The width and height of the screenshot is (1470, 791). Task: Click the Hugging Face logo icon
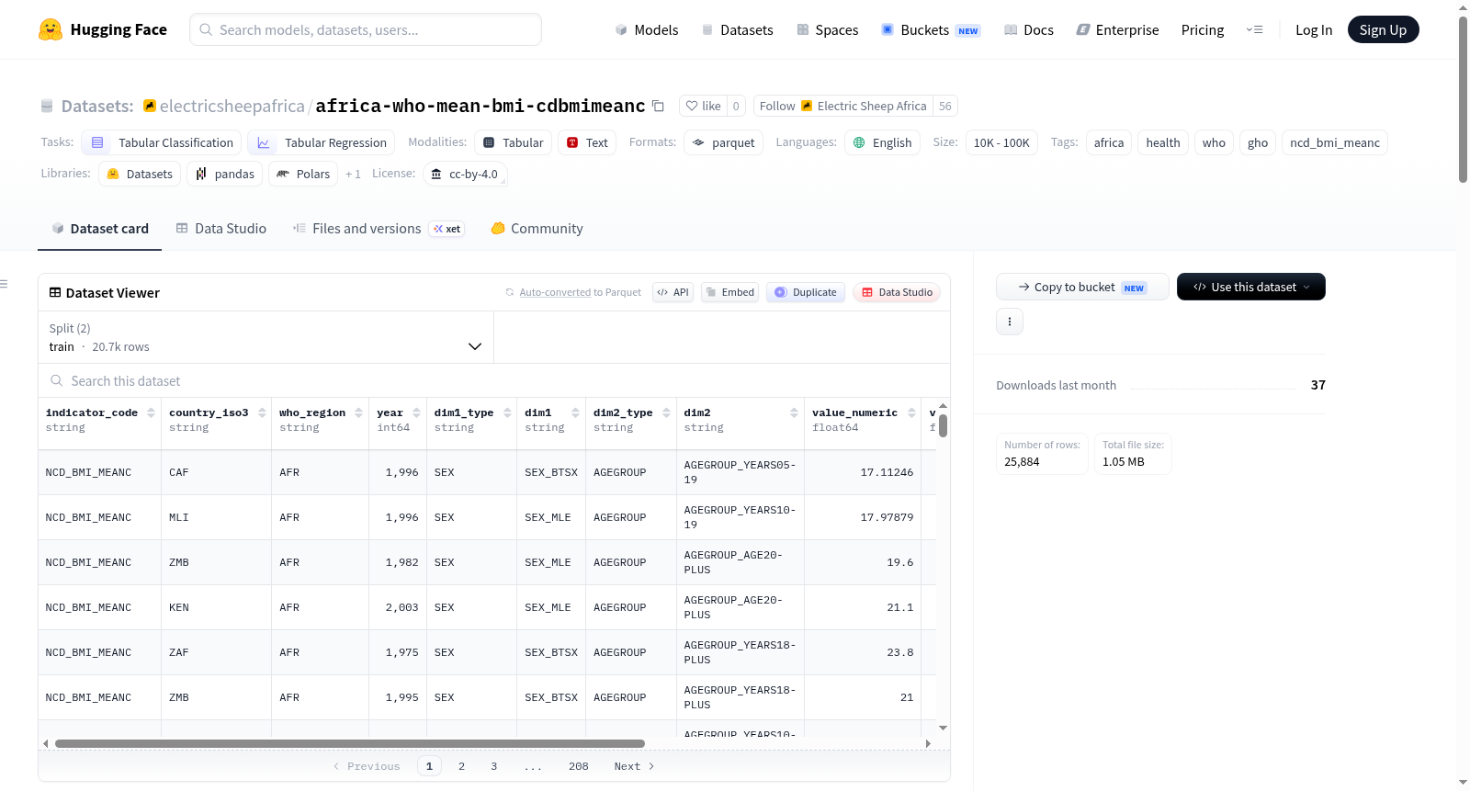[x=51, y=29]
